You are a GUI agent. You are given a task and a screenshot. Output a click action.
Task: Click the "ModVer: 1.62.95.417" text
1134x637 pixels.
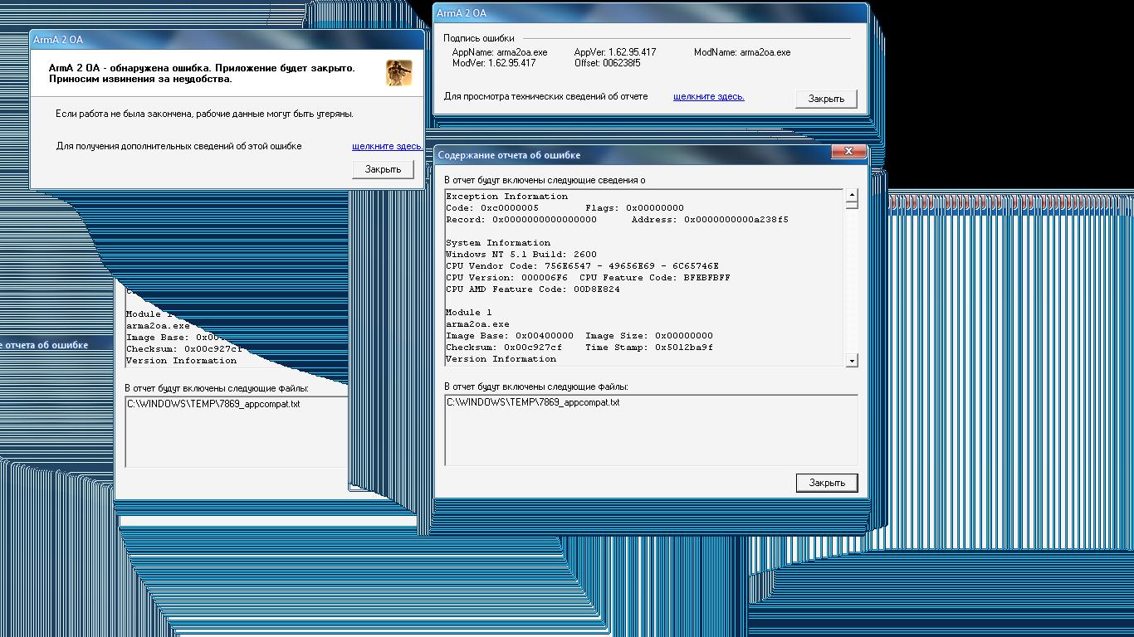click(494, 63)
